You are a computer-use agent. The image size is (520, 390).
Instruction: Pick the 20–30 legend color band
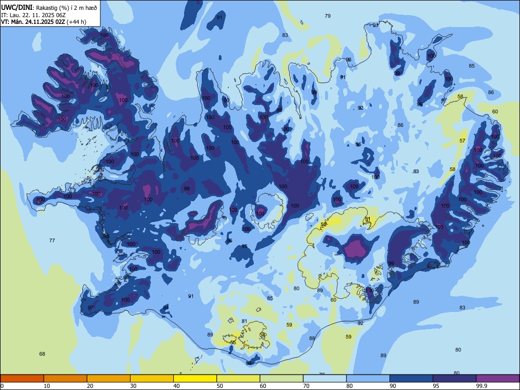[109, 379]
